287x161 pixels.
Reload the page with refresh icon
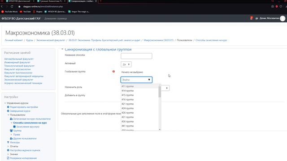12,6
